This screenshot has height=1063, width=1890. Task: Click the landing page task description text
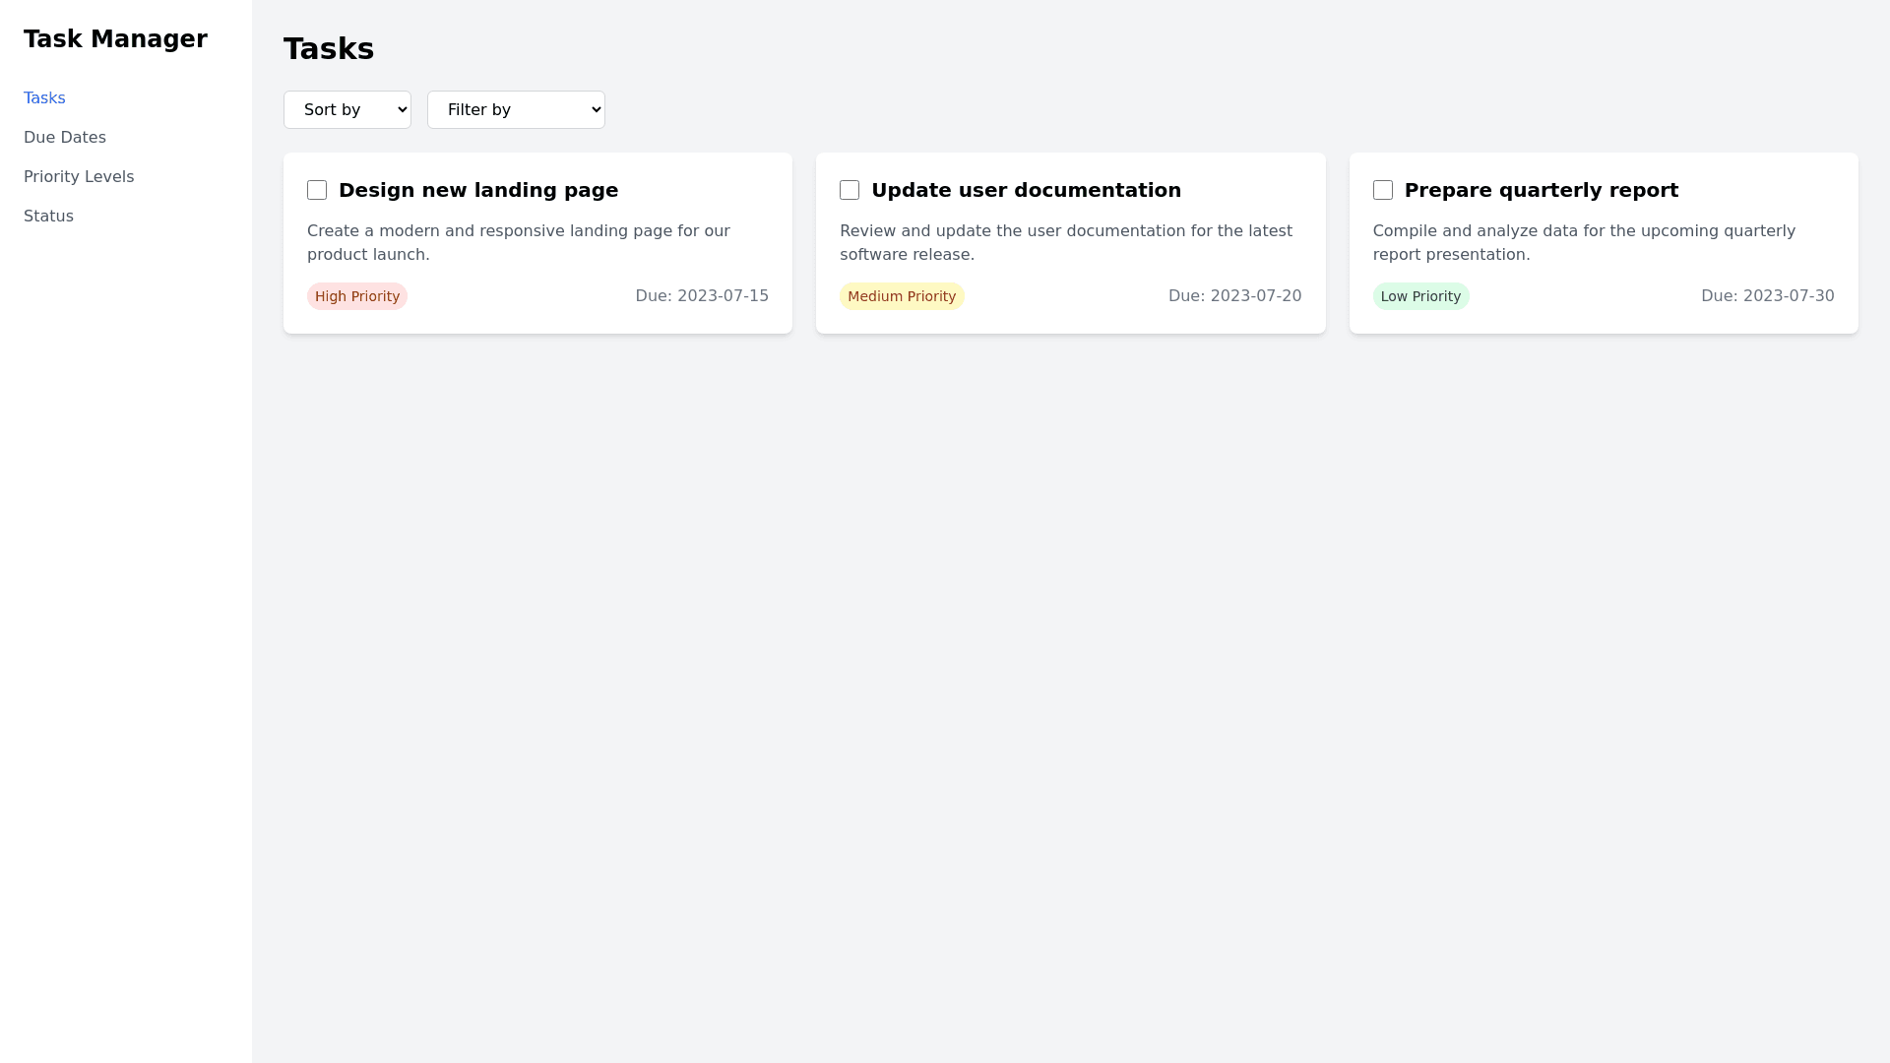click(519, 242)
